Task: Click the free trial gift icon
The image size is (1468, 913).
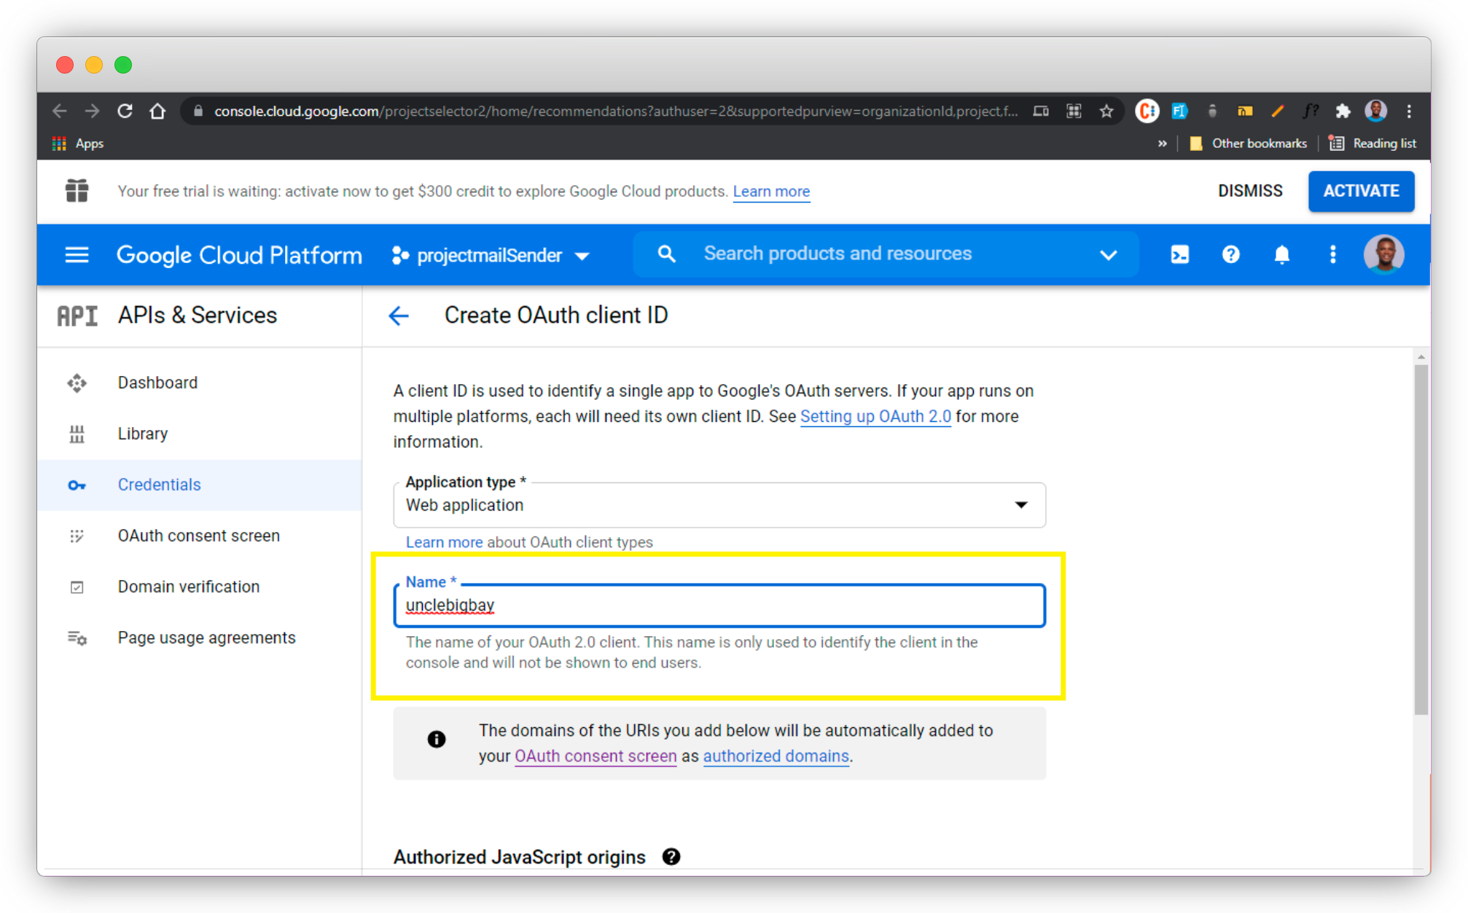Action: (77, 191)
